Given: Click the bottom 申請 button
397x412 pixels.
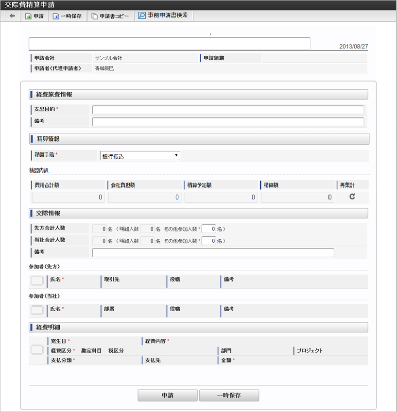Looking at the screenshot, I should click(x=168, y=395).
